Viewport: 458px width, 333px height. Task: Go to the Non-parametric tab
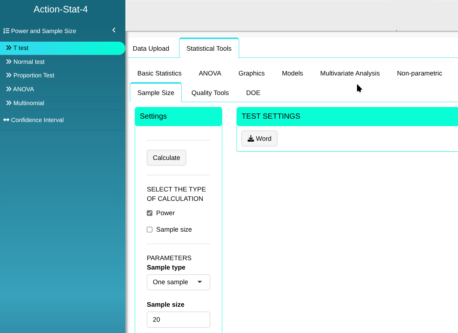click(x=419, y=73)
